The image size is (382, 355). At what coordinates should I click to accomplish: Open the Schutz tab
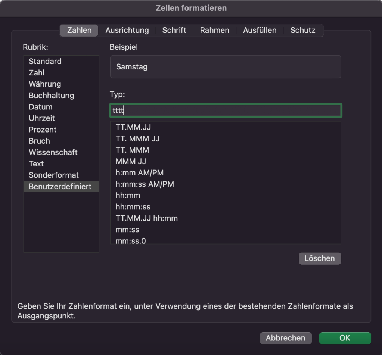pyautogui.click(x=302, y=31)
